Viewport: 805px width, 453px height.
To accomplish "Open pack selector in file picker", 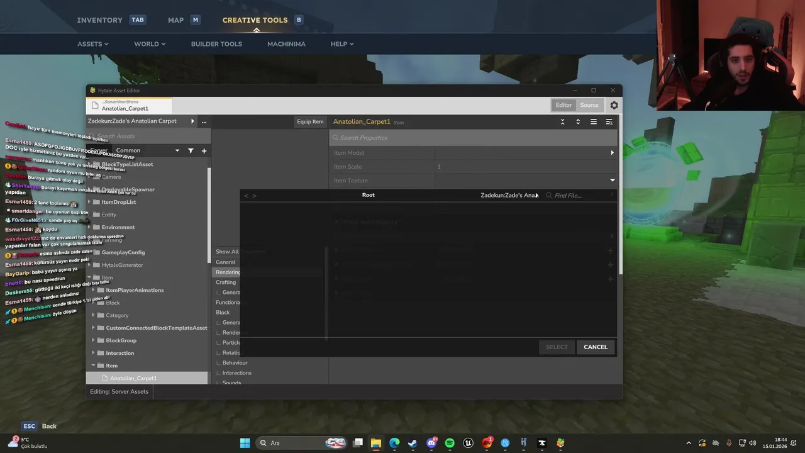I will [x=509, y=196].
